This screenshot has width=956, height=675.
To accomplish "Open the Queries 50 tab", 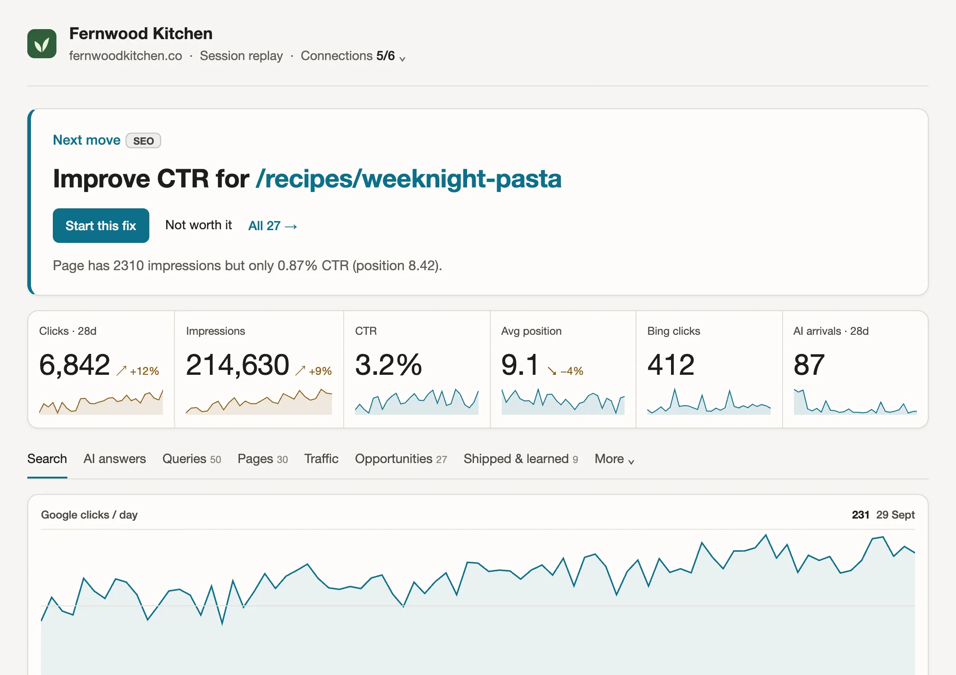I will (192, 459).
